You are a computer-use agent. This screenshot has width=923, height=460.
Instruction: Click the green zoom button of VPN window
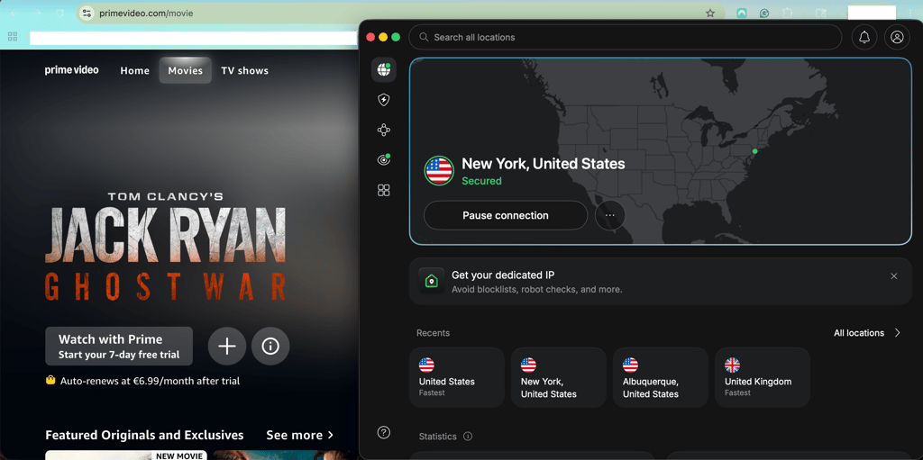(396, 37)
